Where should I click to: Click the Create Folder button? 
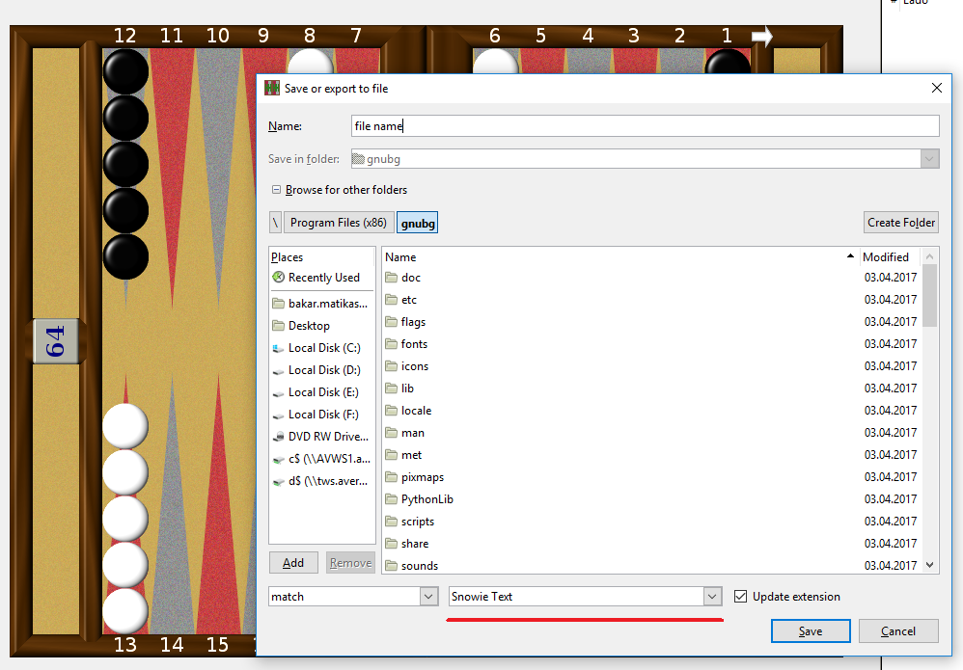pos(900,223)
